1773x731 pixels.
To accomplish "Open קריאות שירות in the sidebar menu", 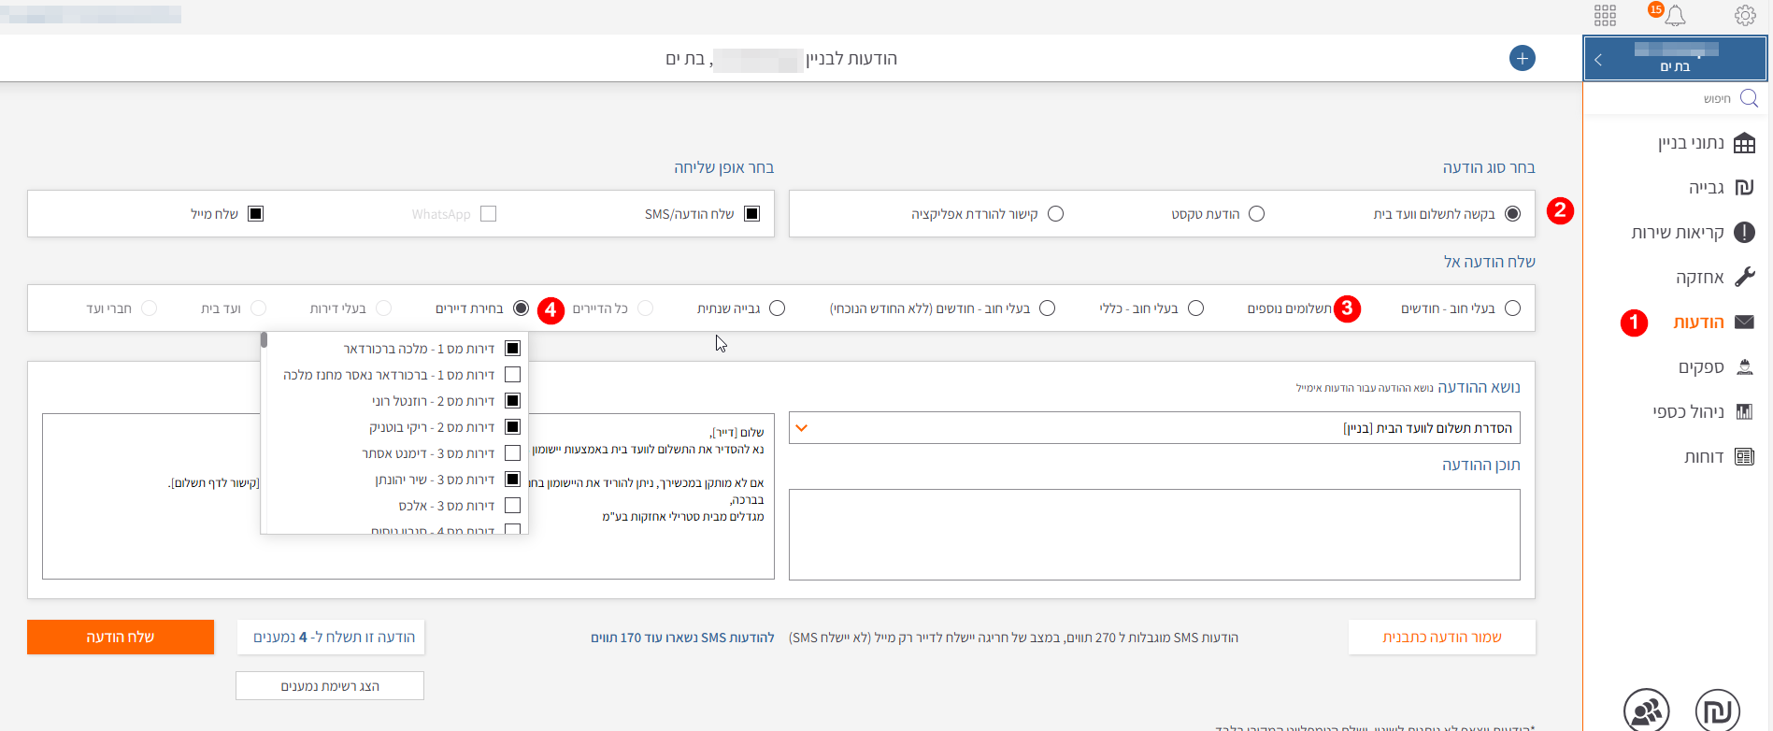I will tap(1692, 233).
